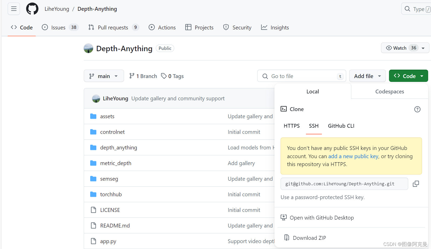This screenshot has width=431, height=249.
Task: Expand the main branch selector
Action: coord(104,76)
